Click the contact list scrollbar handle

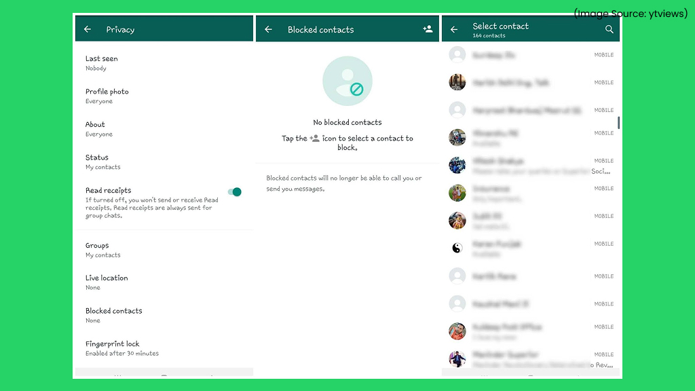pos(618,123)
